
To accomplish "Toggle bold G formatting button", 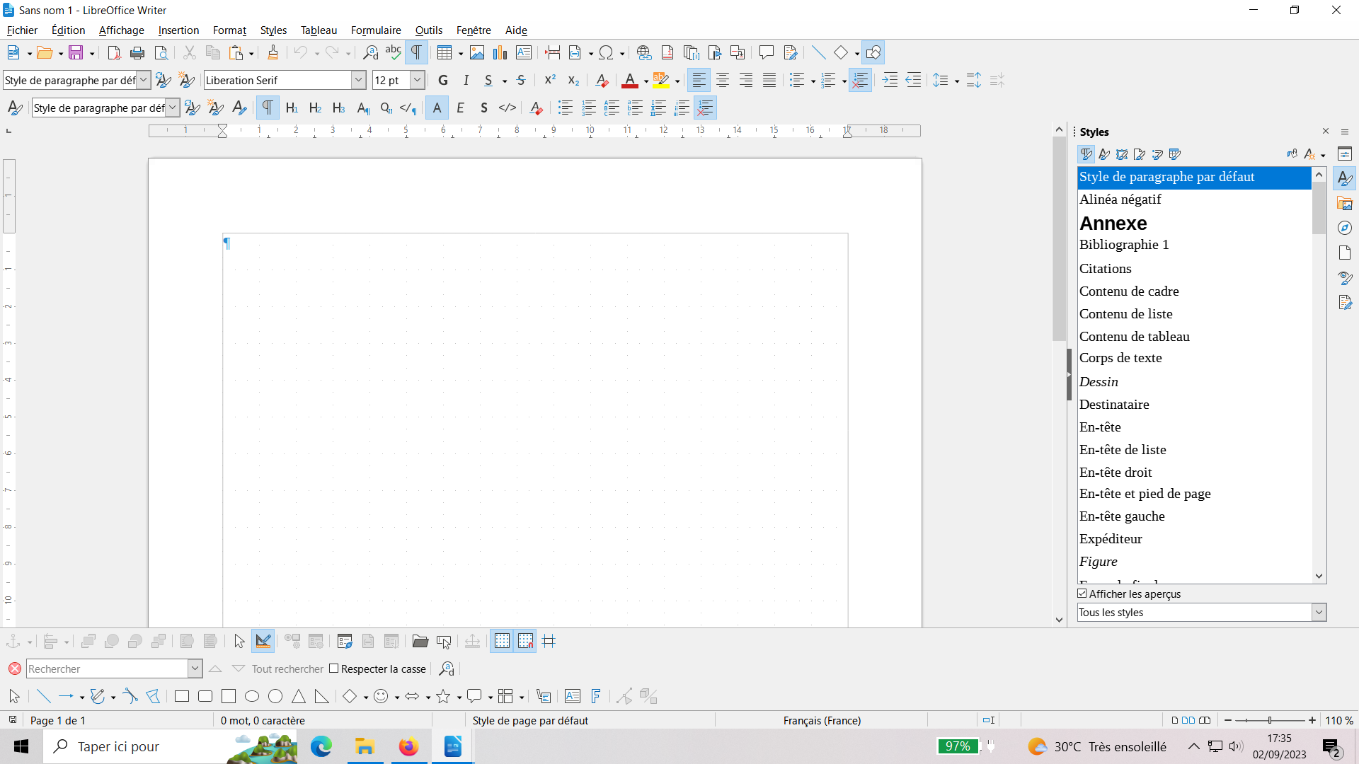I will coord(443,80).
